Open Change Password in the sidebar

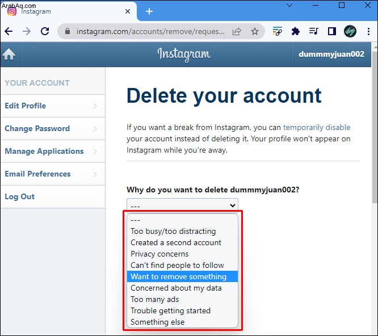(x=53, y=128)
